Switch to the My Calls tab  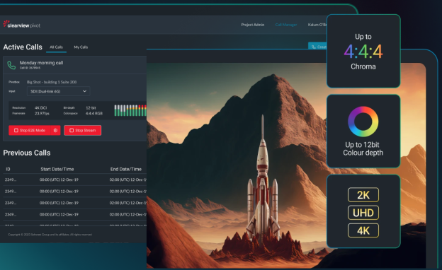[x=81, y=47]
